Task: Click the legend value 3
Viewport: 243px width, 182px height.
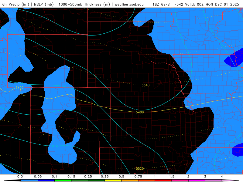Action: 205,177
